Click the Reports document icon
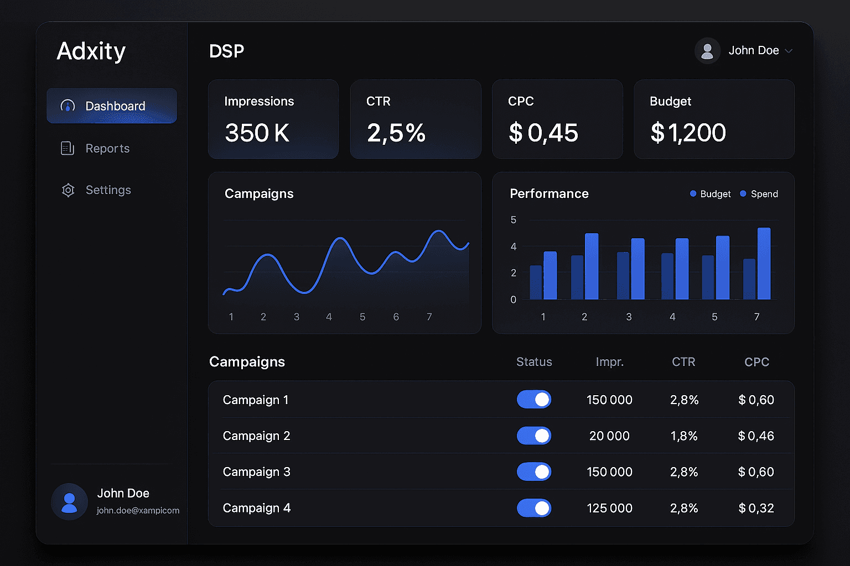Viewport: 850px width, 566px height. click(x=68, y=148)
